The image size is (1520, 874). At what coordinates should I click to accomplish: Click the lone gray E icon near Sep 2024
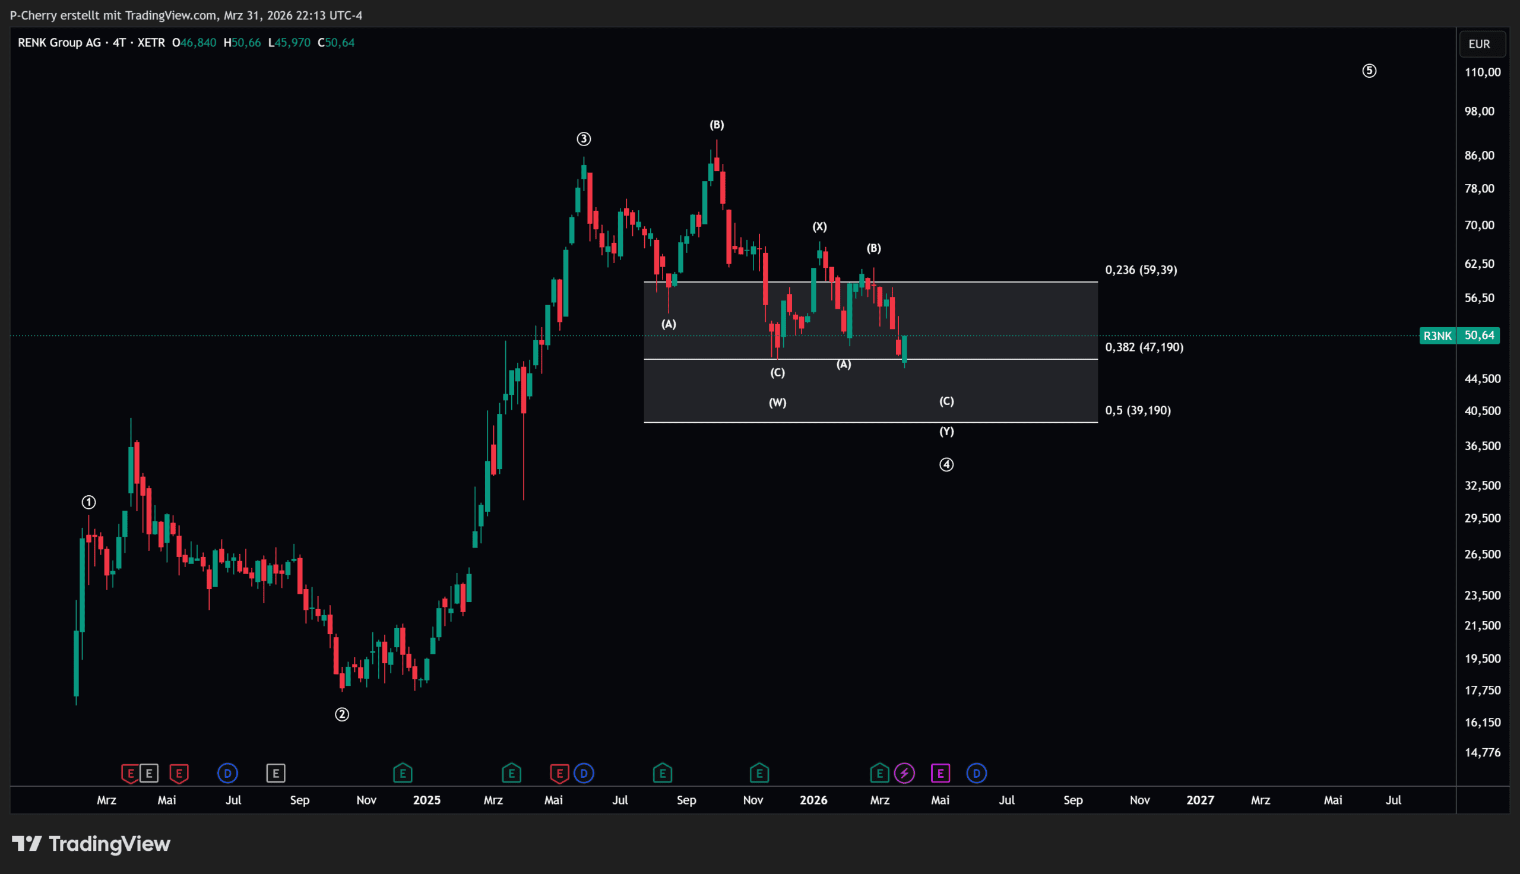275,773
